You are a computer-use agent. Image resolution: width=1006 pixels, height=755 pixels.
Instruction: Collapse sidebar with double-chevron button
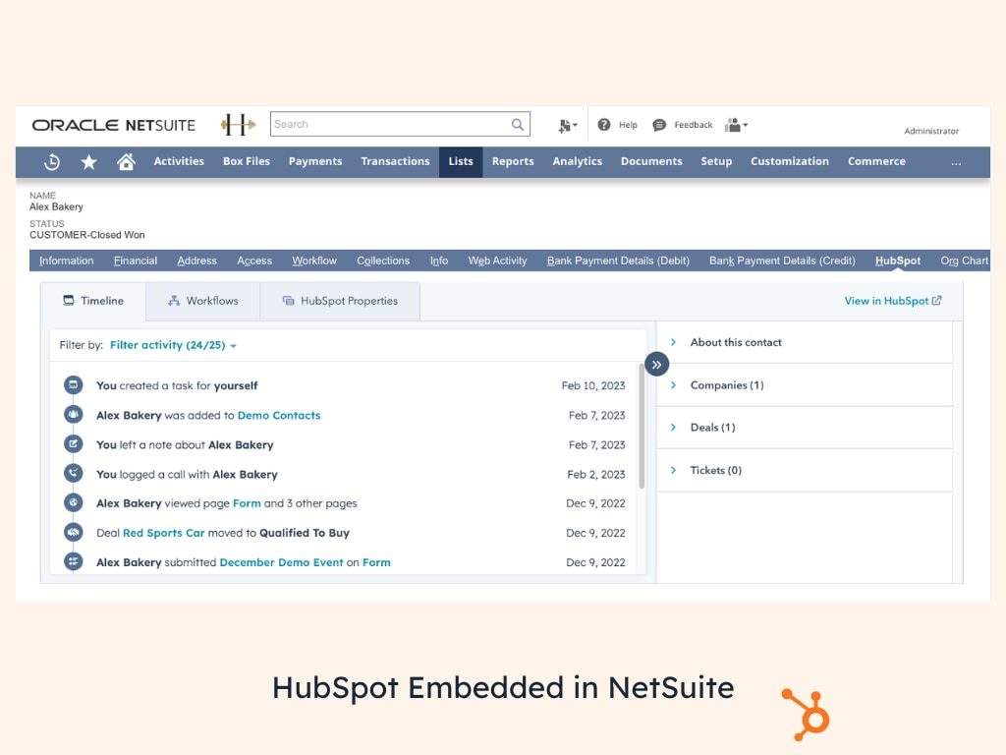point(656,364)
